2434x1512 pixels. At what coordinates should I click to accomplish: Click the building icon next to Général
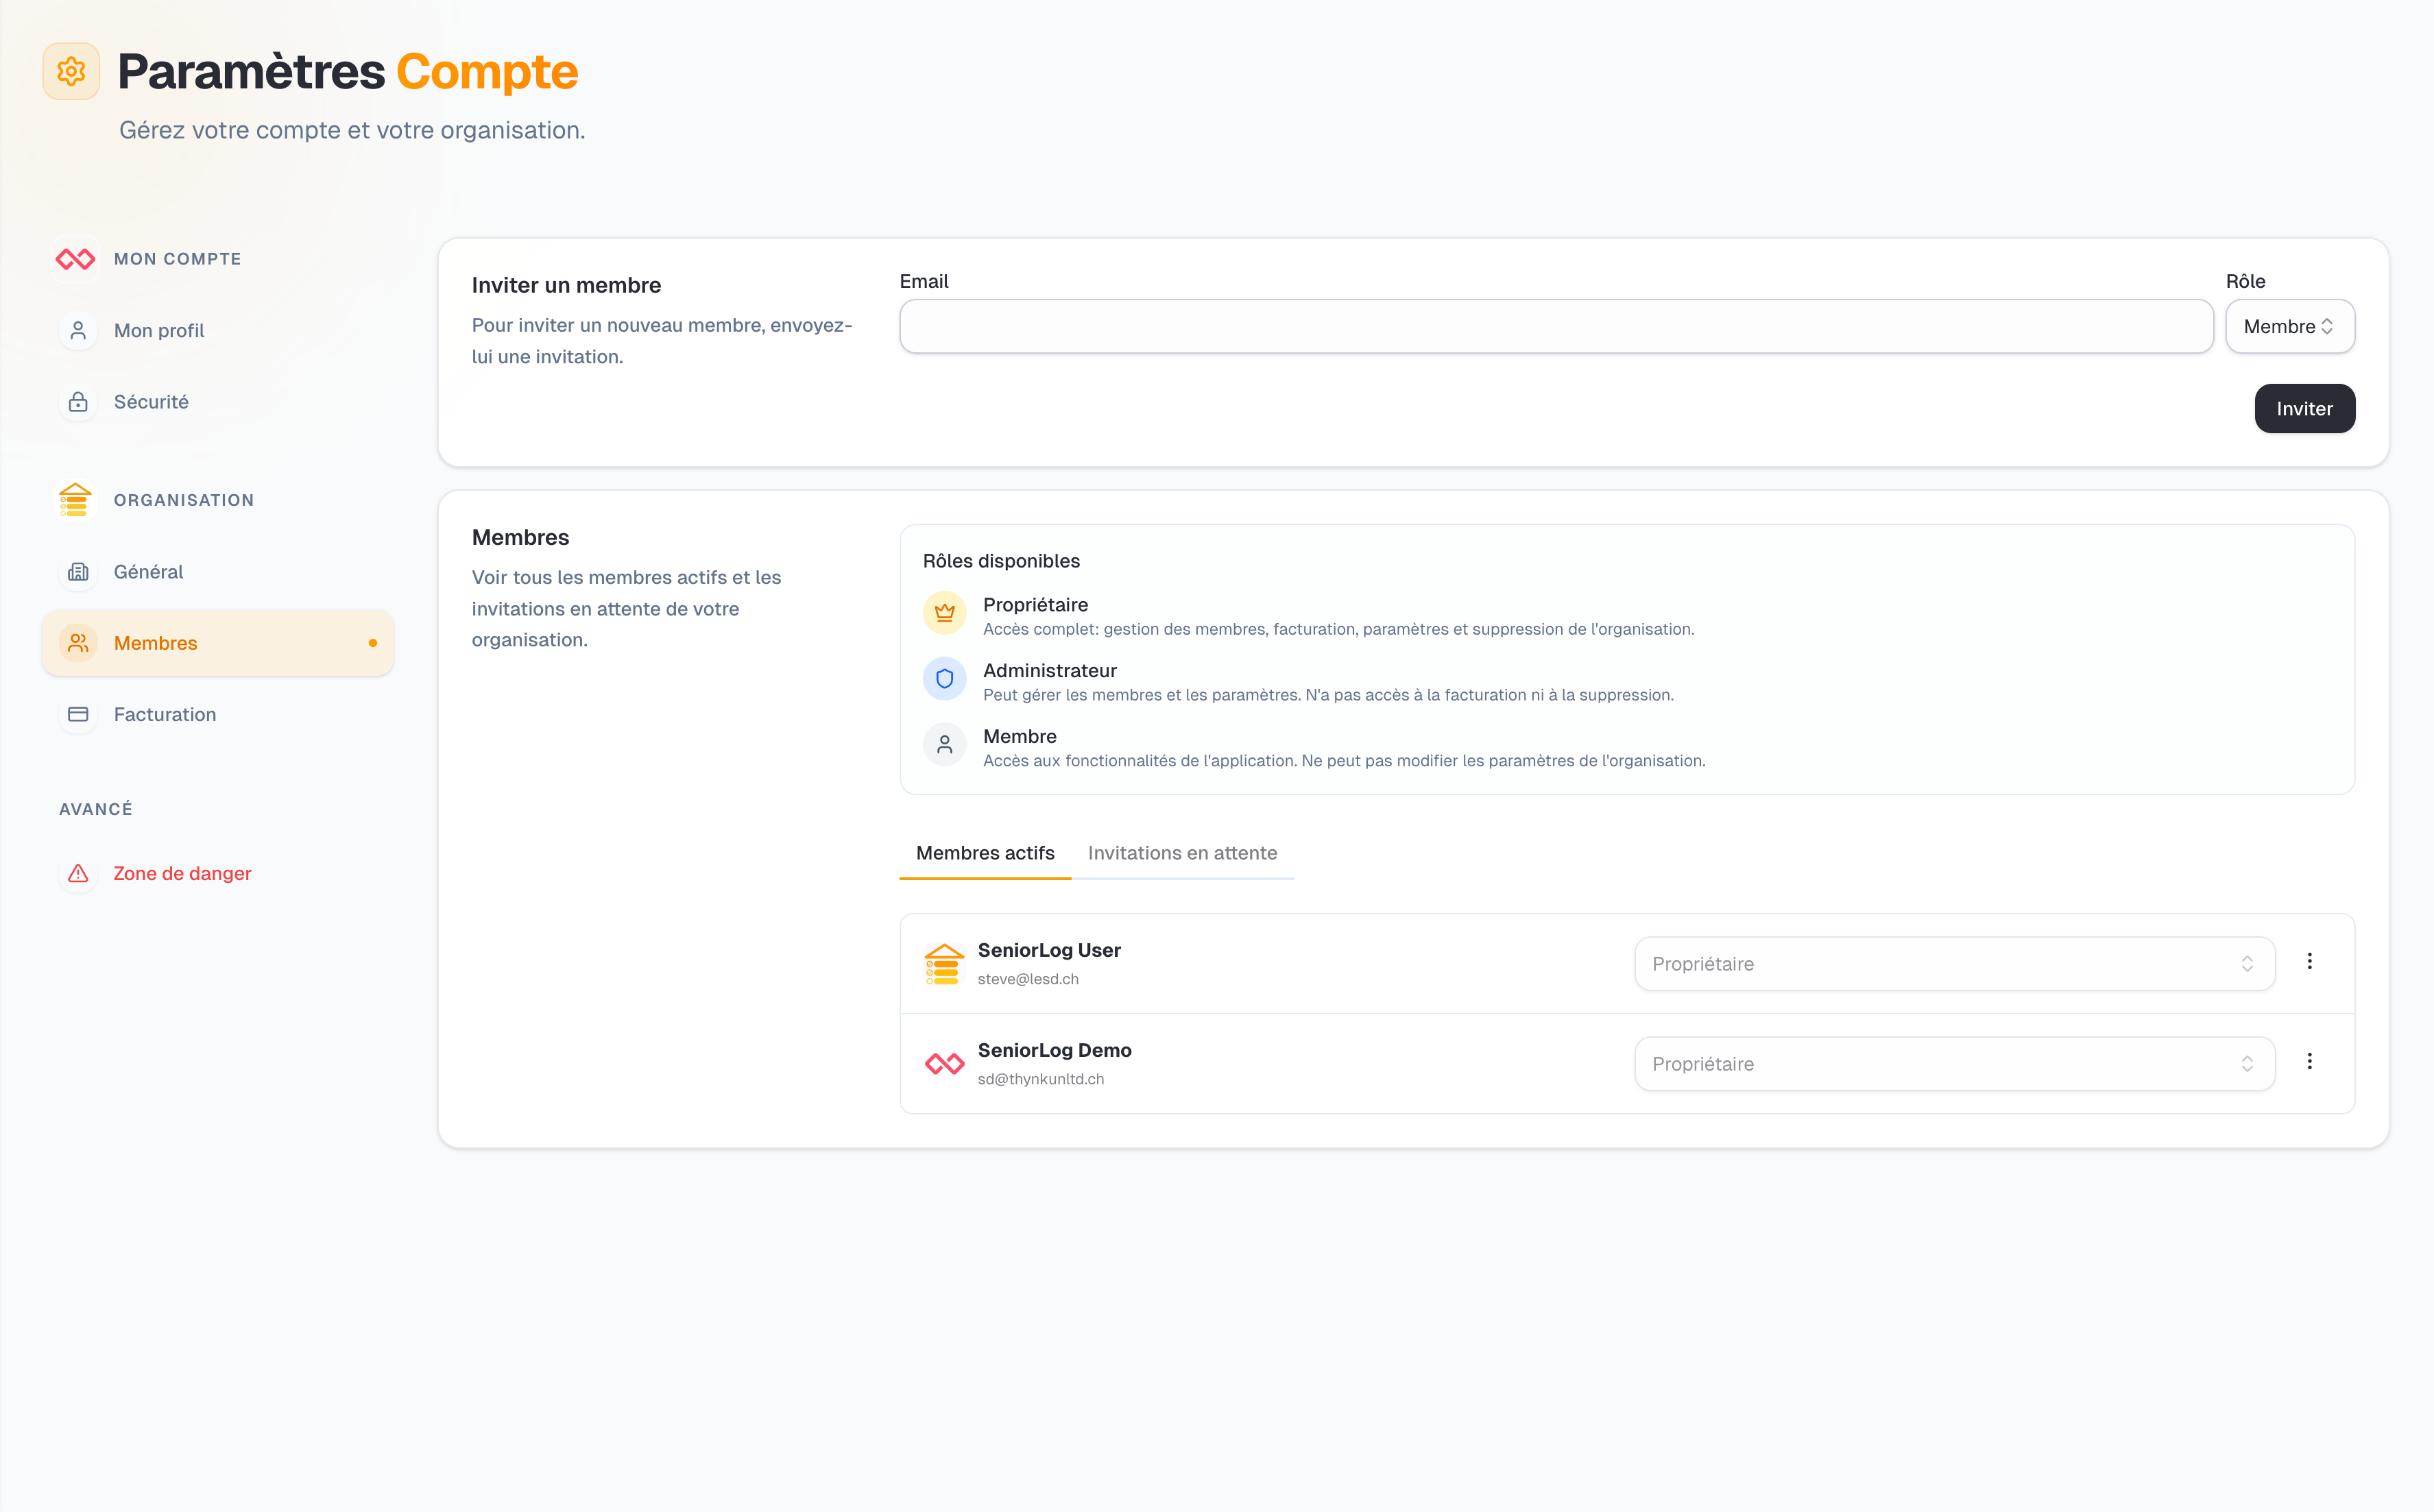coord(78,571)
